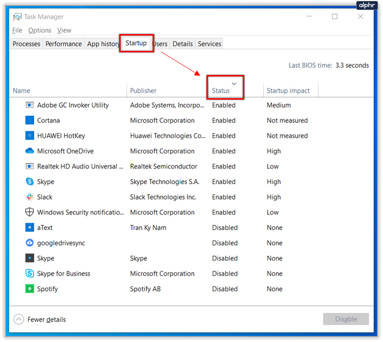The image size is (383, 342).
Task: Click publisher Skype Technologies S.A.
Action: [165, 182]
